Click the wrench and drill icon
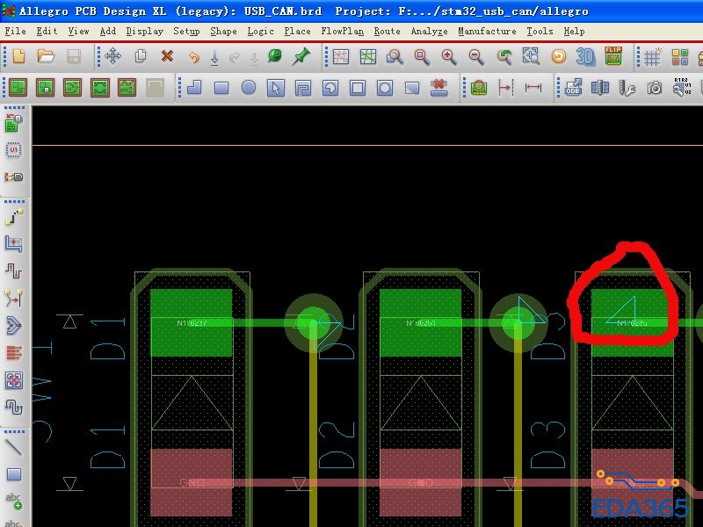 coord(627,88)
